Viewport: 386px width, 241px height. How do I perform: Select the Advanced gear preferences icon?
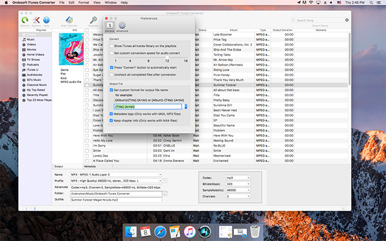(x=122, y=26)
